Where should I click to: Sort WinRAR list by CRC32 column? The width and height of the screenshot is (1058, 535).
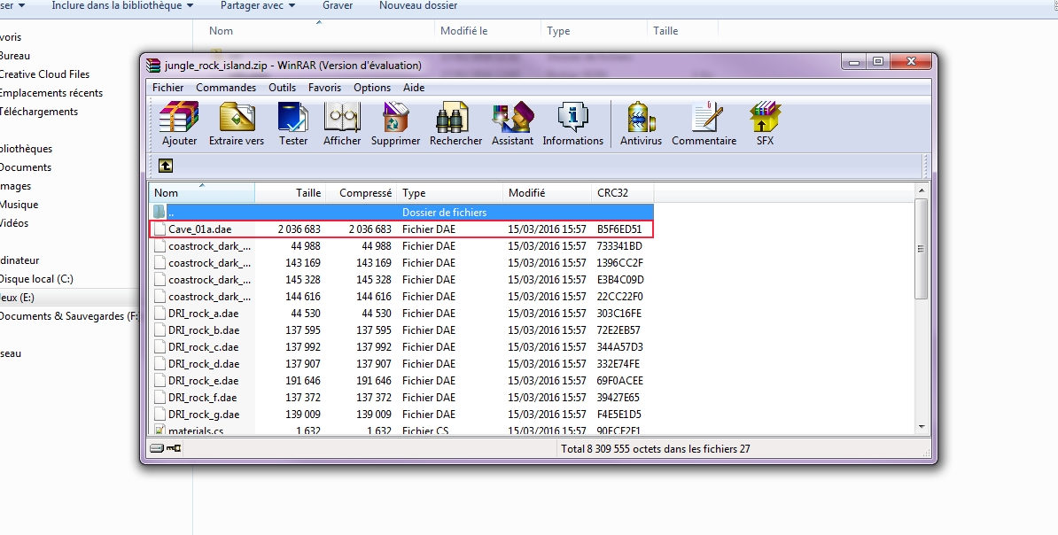[623, 192]
